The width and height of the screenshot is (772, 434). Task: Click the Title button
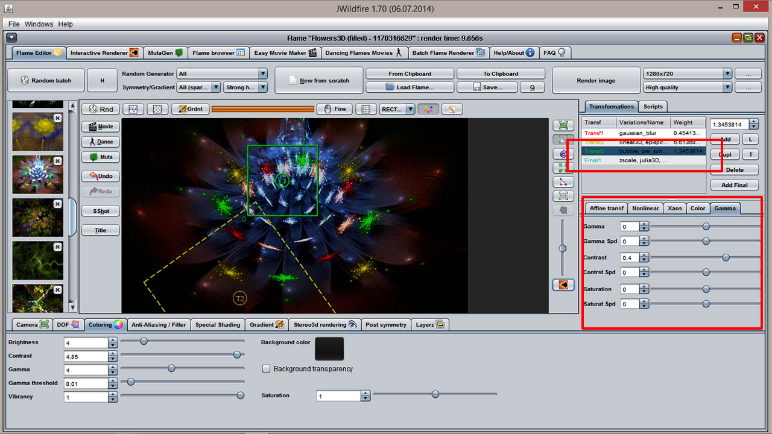pos(101,230)
